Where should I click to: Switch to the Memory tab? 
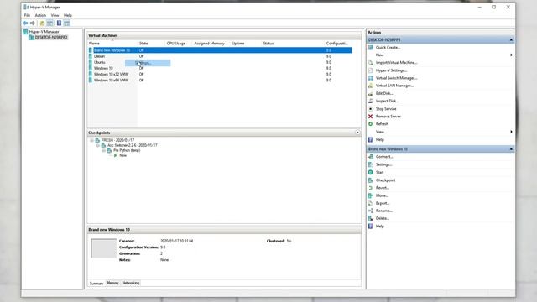tap(112, 283)
